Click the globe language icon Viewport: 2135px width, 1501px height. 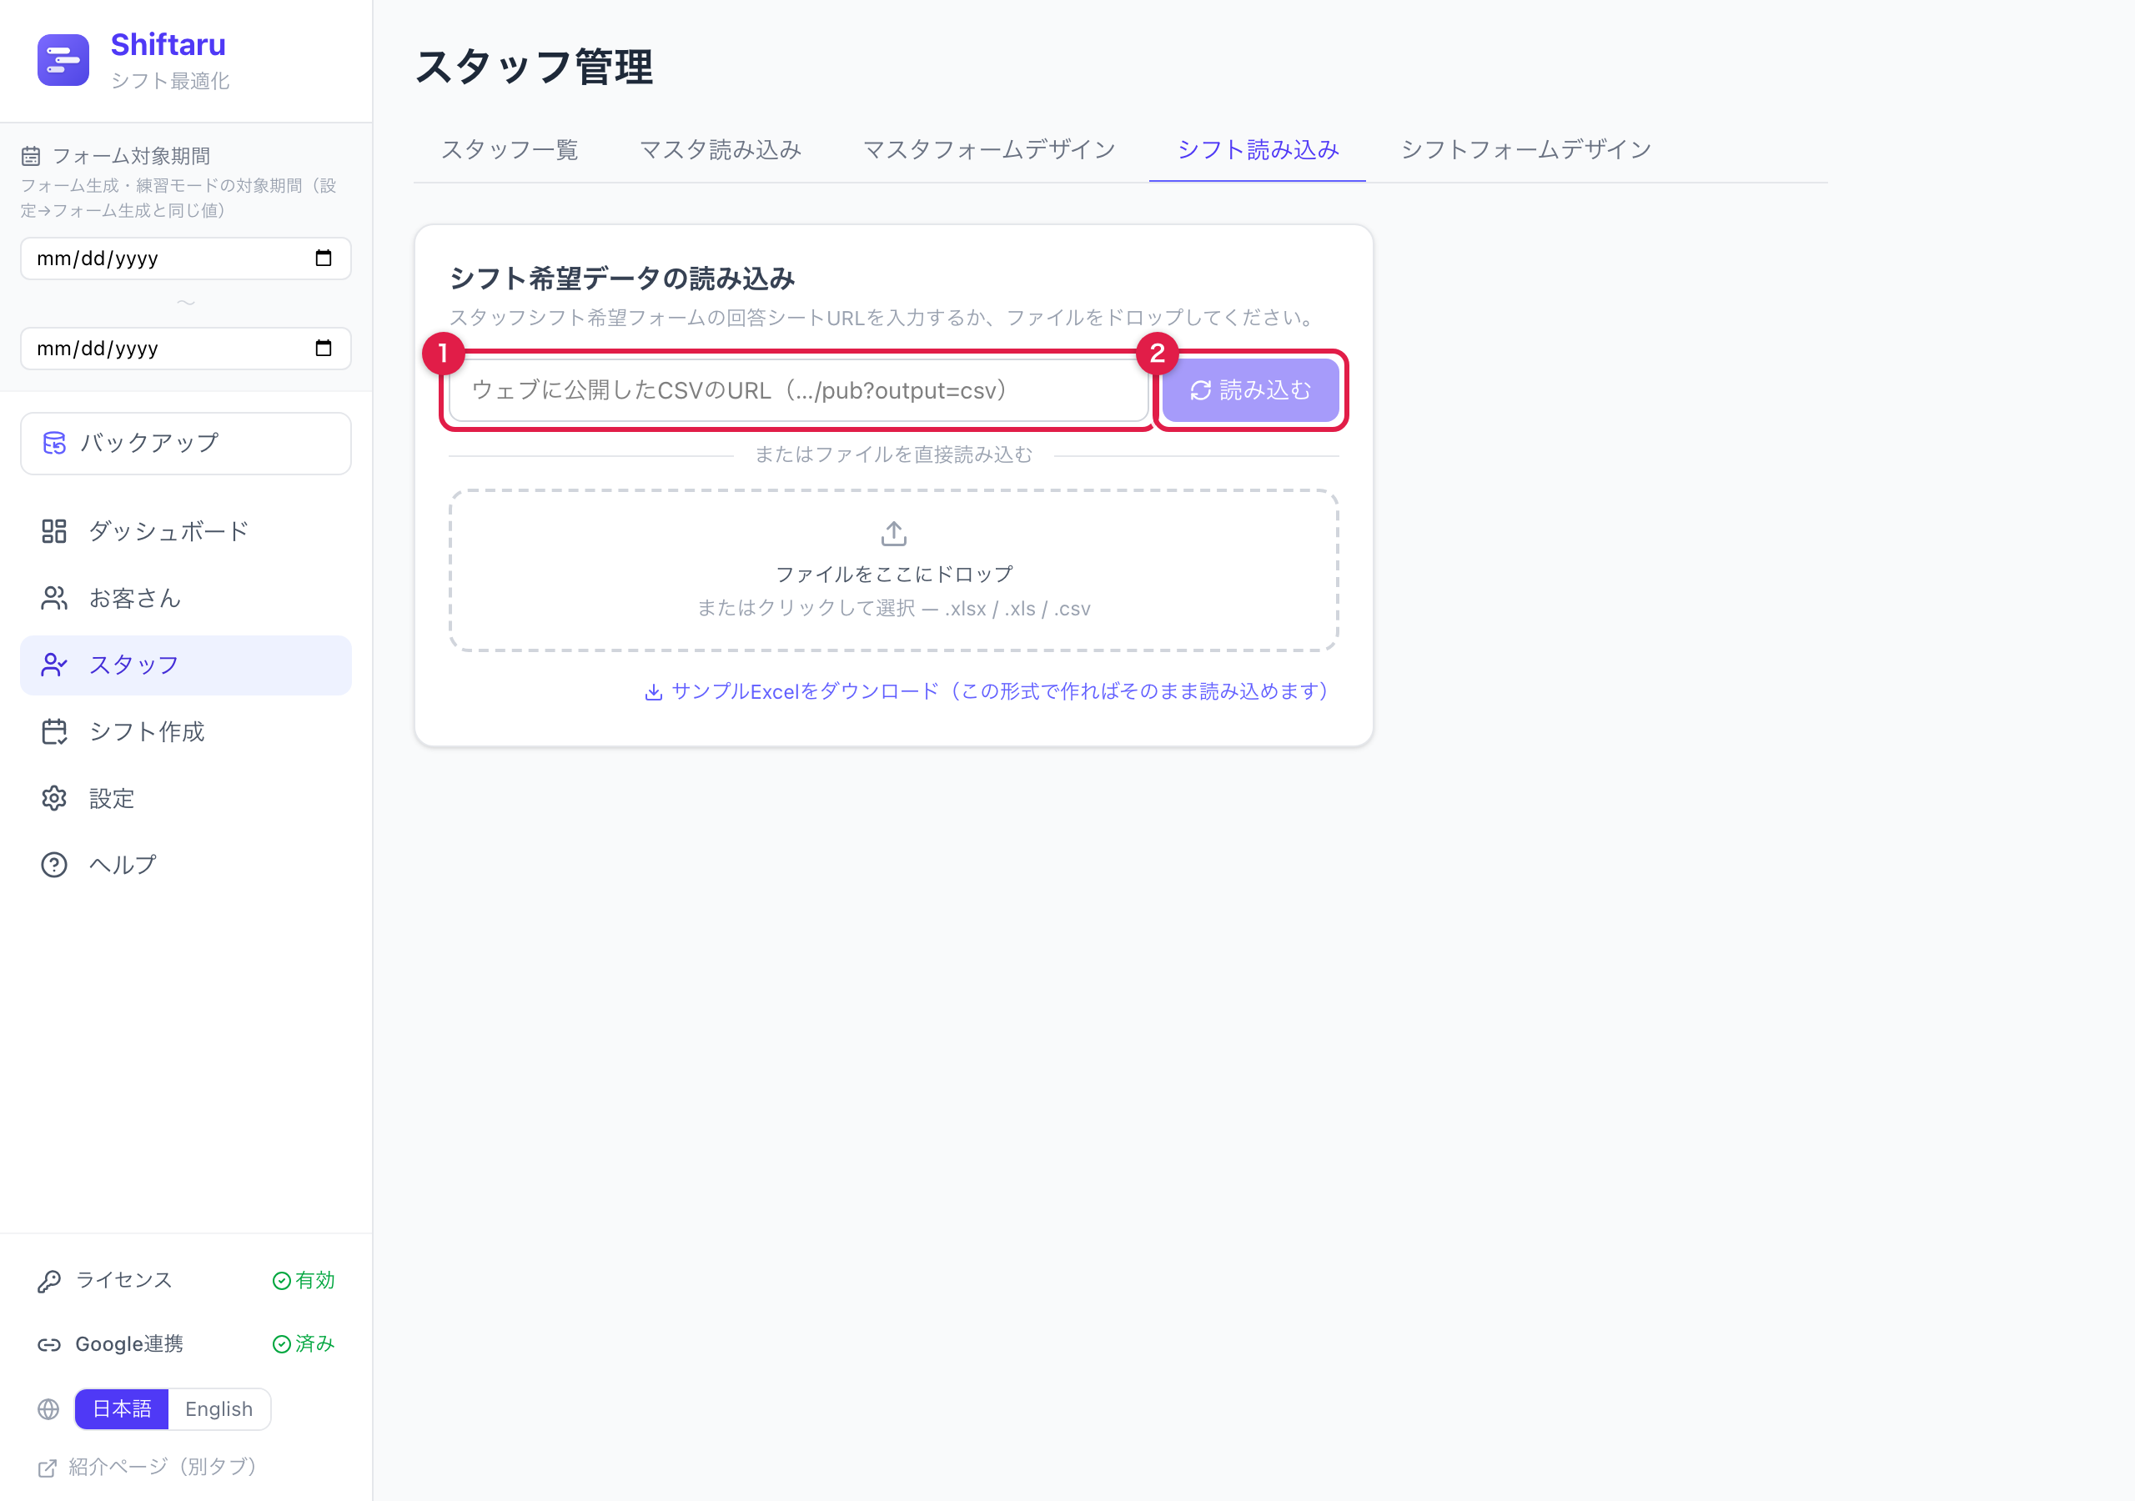48,1410
